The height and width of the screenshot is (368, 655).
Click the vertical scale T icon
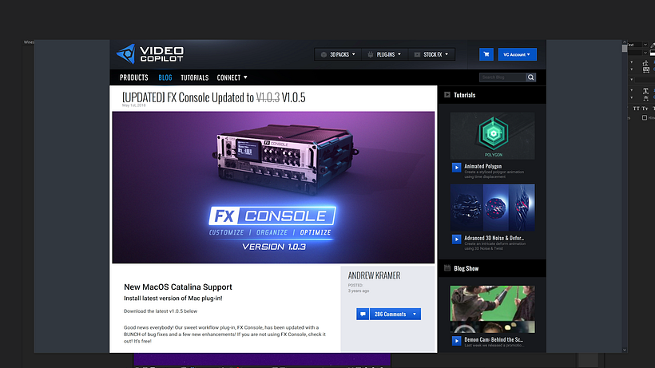(645, 90)
